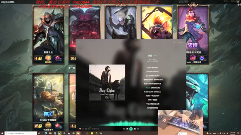Open WeChat from the taskbar
The width and height of the screenshot is (241, 135).
(x=78, y=133)
